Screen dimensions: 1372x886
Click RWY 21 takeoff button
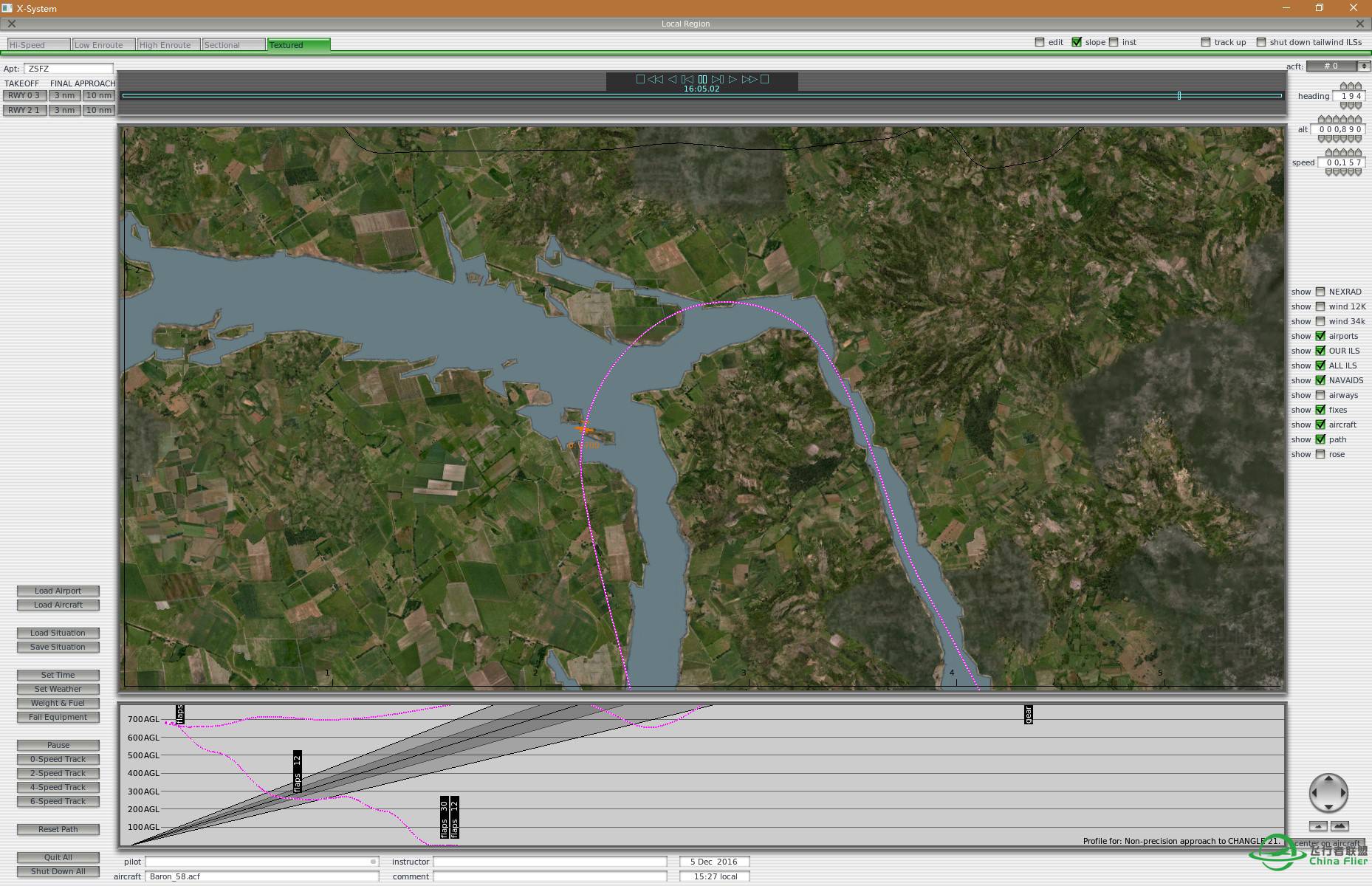[x=24, y=110]
